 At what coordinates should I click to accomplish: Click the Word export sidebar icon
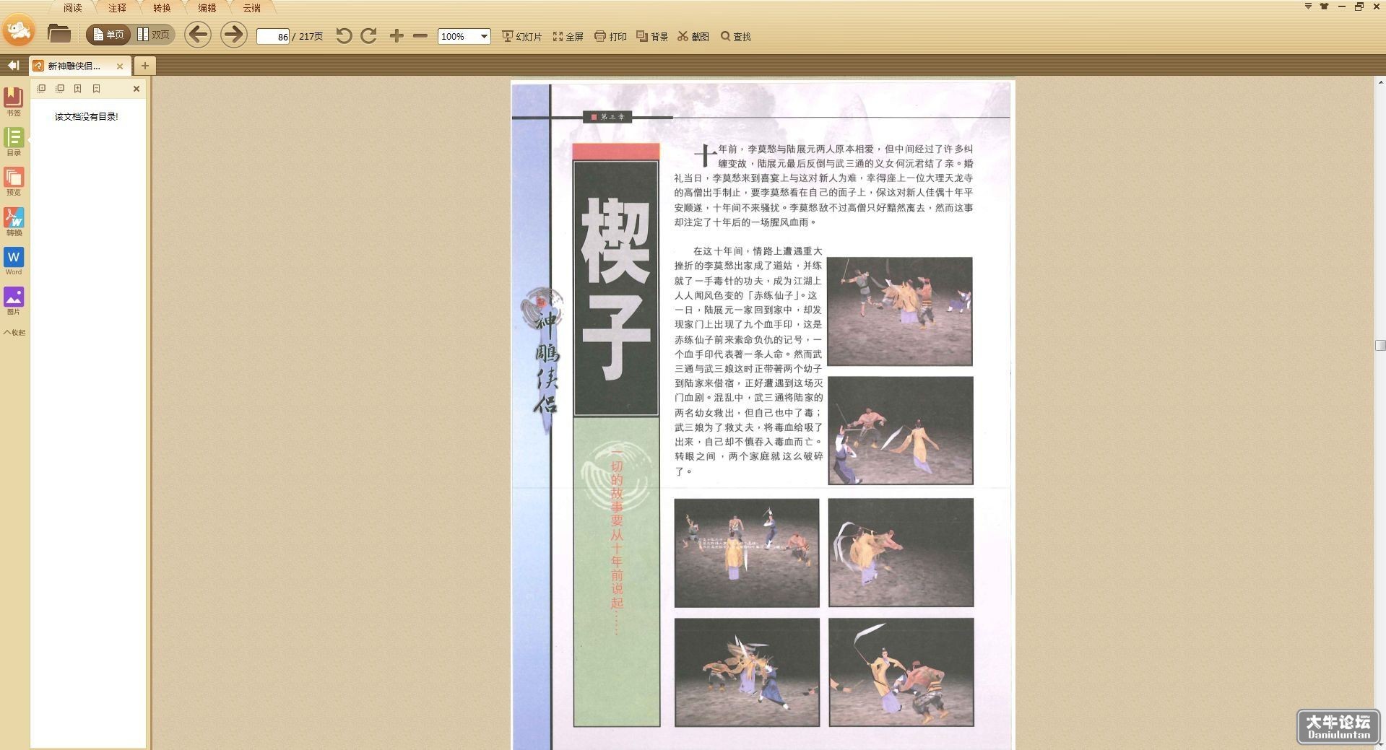[14, 261]
